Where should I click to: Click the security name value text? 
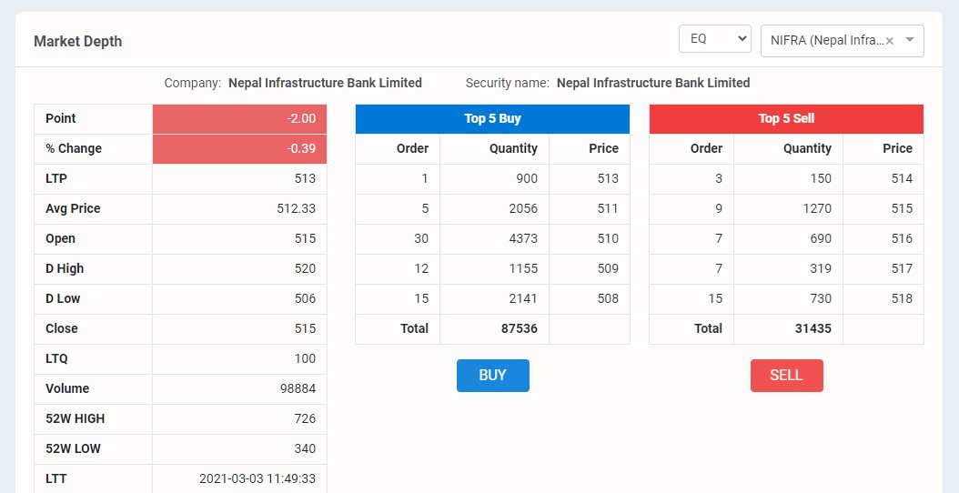pos(653,83)
